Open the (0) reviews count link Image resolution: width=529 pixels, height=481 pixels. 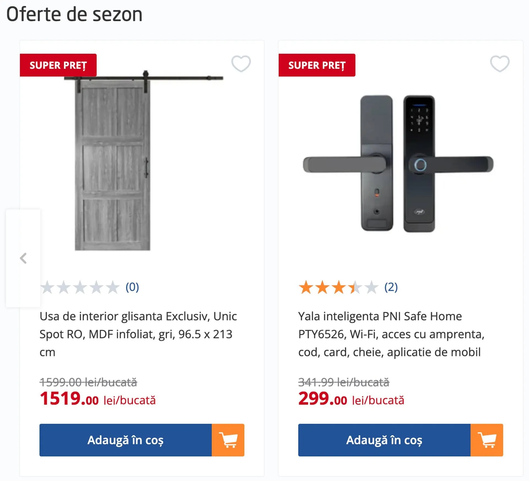pyautogui.click(x=132, y=287)
